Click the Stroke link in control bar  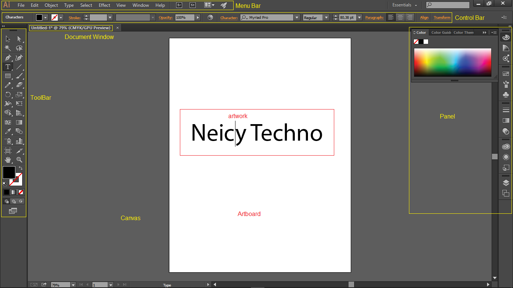pyautogui.click(x=74, y=18)
